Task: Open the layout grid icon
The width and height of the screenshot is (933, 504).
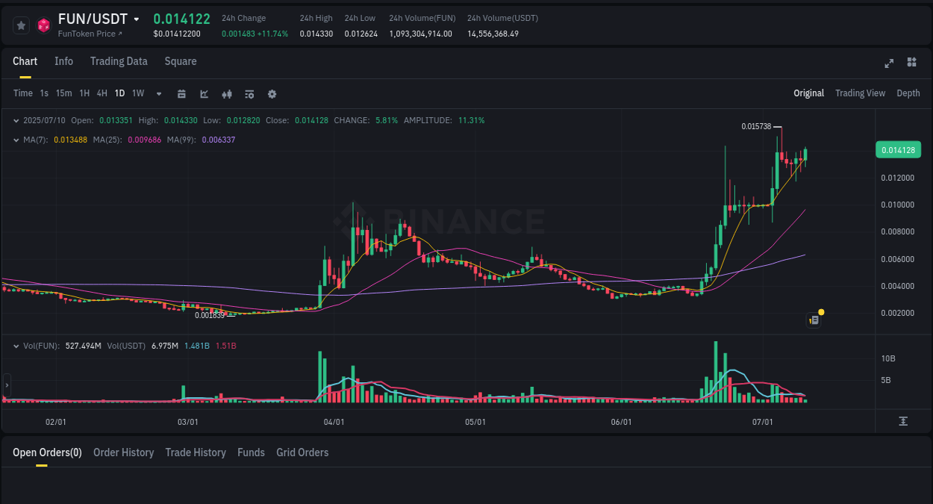Action: tap(911, 63)
